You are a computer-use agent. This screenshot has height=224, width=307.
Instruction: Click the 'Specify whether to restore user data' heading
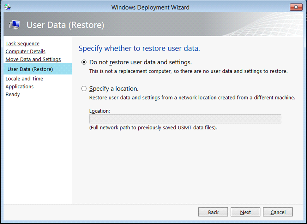[x=139, y=49]
